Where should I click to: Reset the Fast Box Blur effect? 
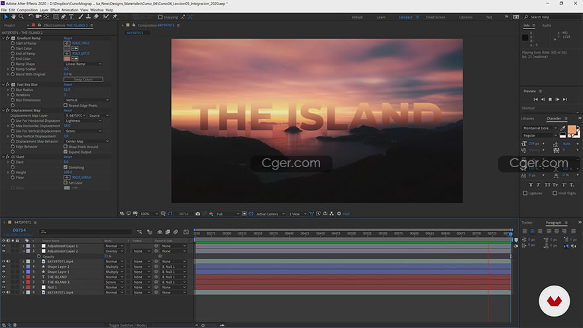coord(68,84)
